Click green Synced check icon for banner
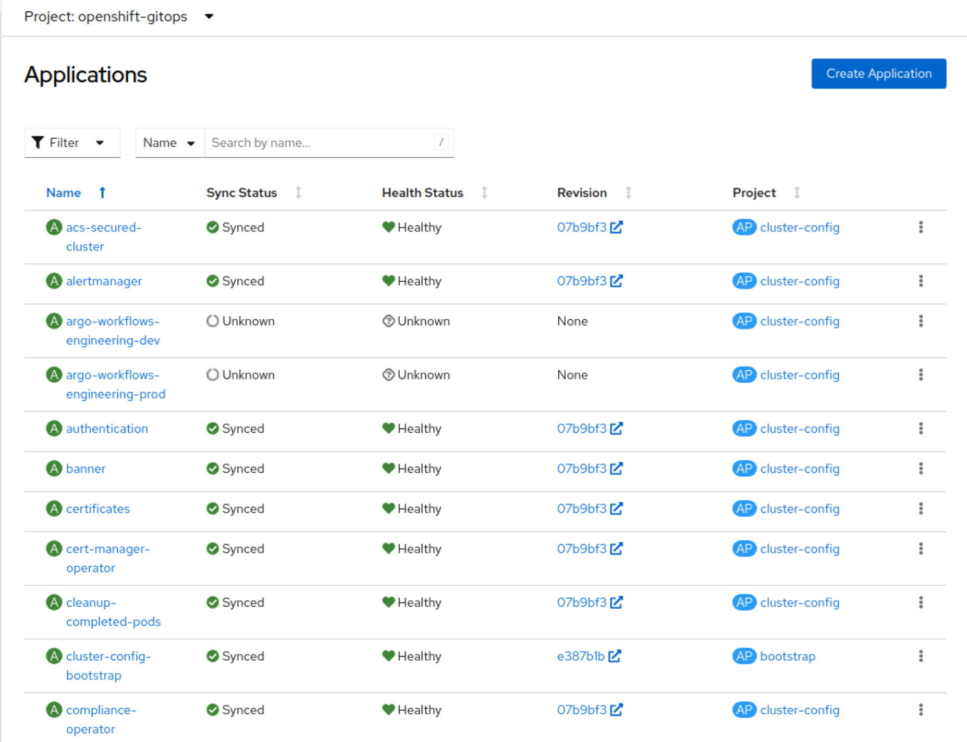This screenshot has width=967, height=742. click(x=212, y=469)
